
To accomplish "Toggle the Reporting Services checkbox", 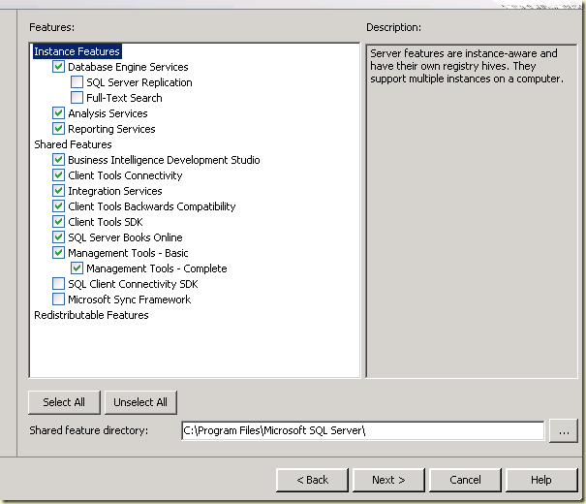I will click(x=58, y=129).
